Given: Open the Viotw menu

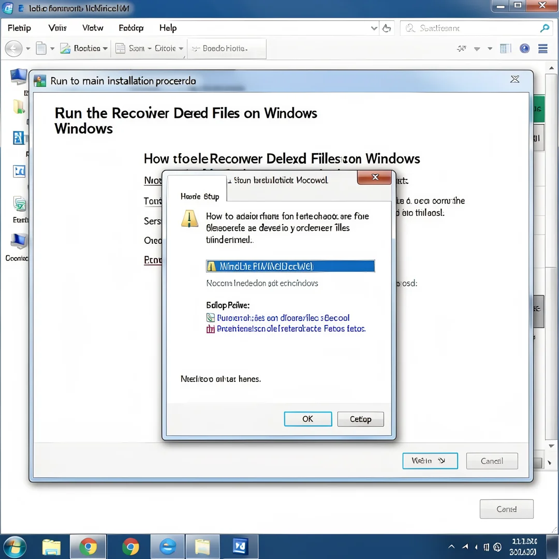Looking at the screenshot, I should coord(93,28).
